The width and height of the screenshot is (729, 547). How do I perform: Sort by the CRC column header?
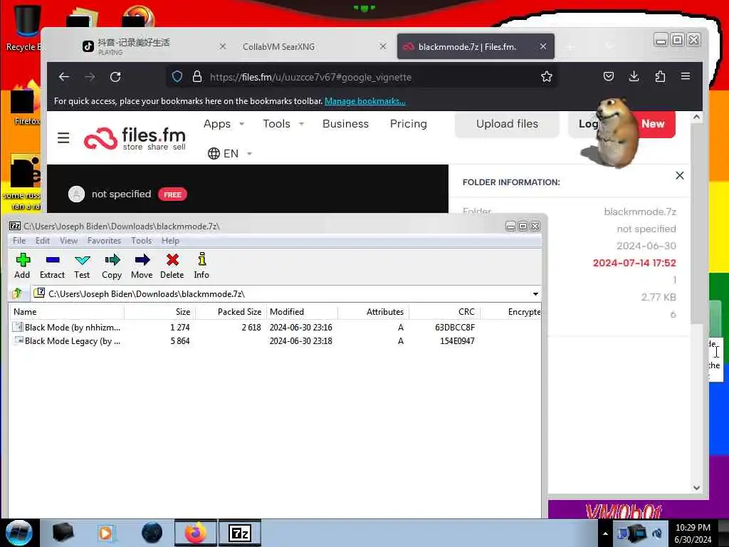click(444, 312)
